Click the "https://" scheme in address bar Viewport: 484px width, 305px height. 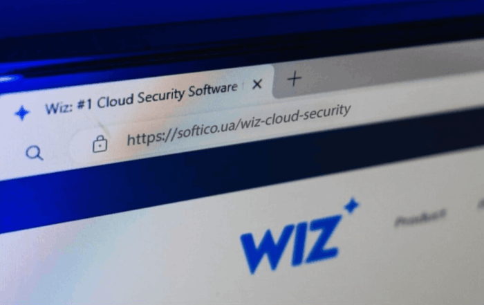coord(152,137)
